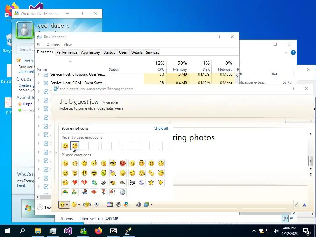This screenshot has width=316, height=237.
Task: Insert the party hat emoticon
Action: (113, 173)
